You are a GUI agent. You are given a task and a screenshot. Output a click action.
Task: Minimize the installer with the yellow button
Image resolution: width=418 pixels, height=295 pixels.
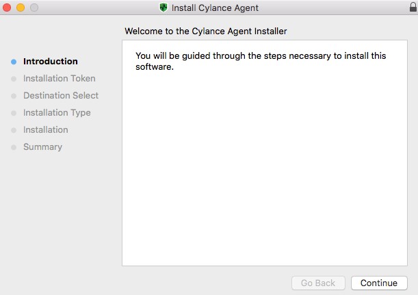point(21,8)
